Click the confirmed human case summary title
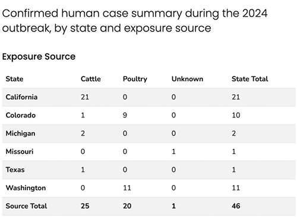Screen dimensions: 297x217 [135, 21]
